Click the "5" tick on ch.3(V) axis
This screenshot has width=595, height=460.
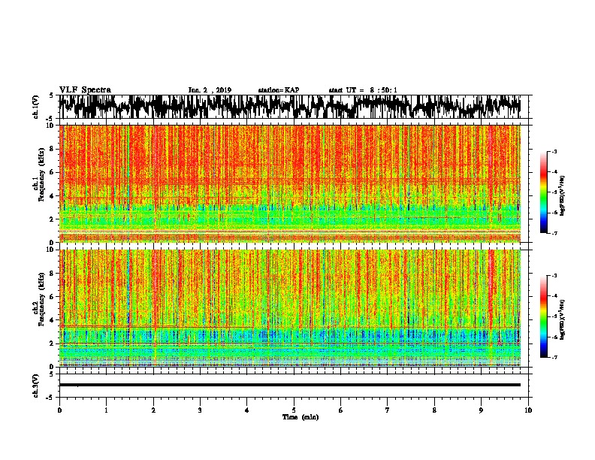51,374
